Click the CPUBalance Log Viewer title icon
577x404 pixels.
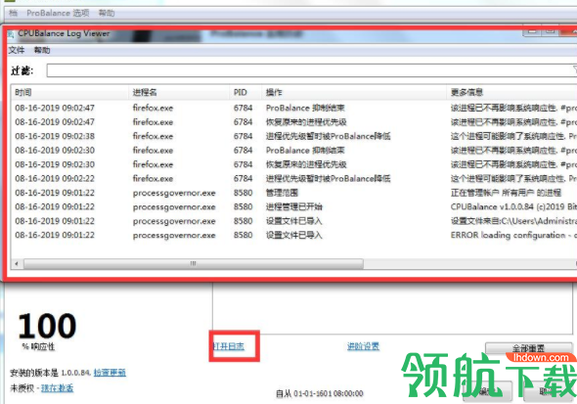tap(11, 34)
